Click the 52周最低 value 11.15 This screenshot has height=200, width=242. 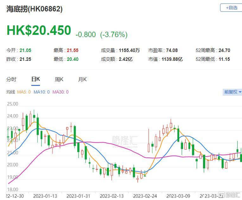click(224, 59)
